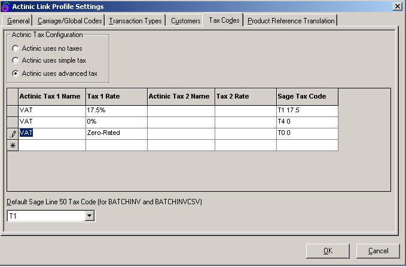Open the Default Sage Tax Code dropdown
406x267 pixels.
[x=90, y=216]
